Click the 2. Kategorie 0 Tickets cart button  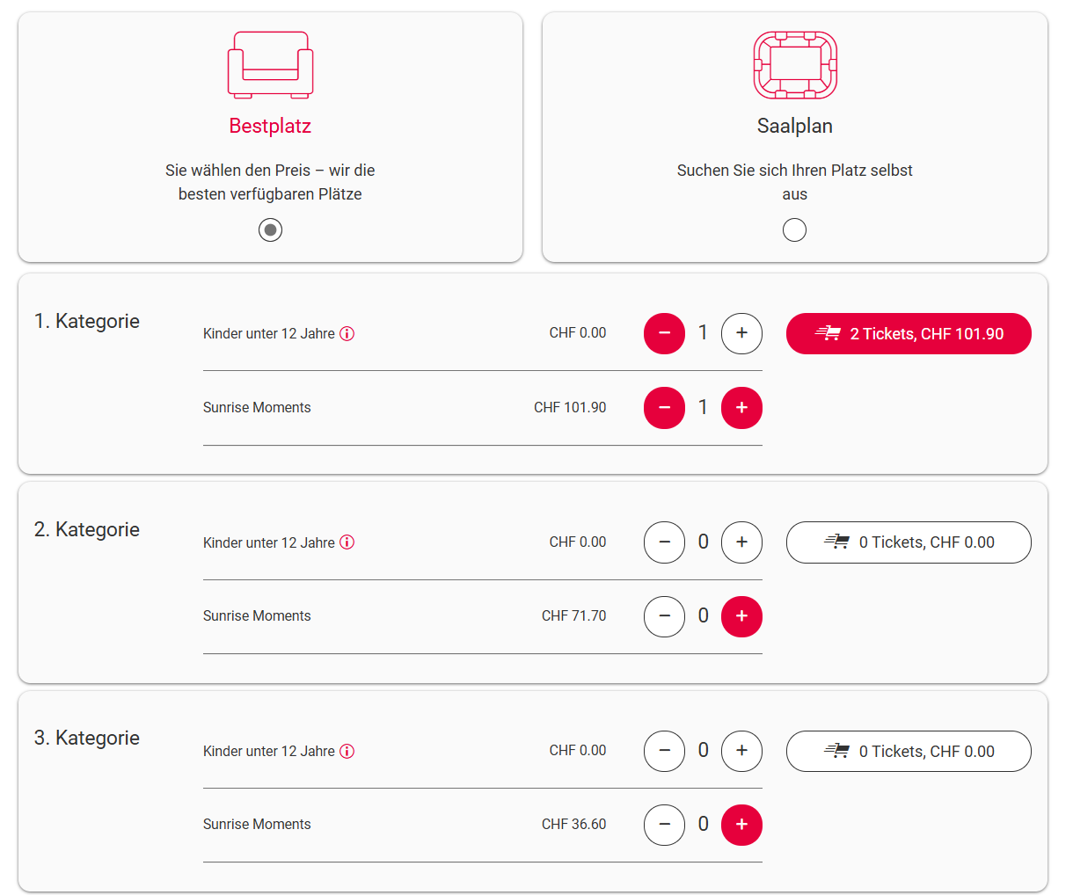pyautogui.click(x=909, y=542)
